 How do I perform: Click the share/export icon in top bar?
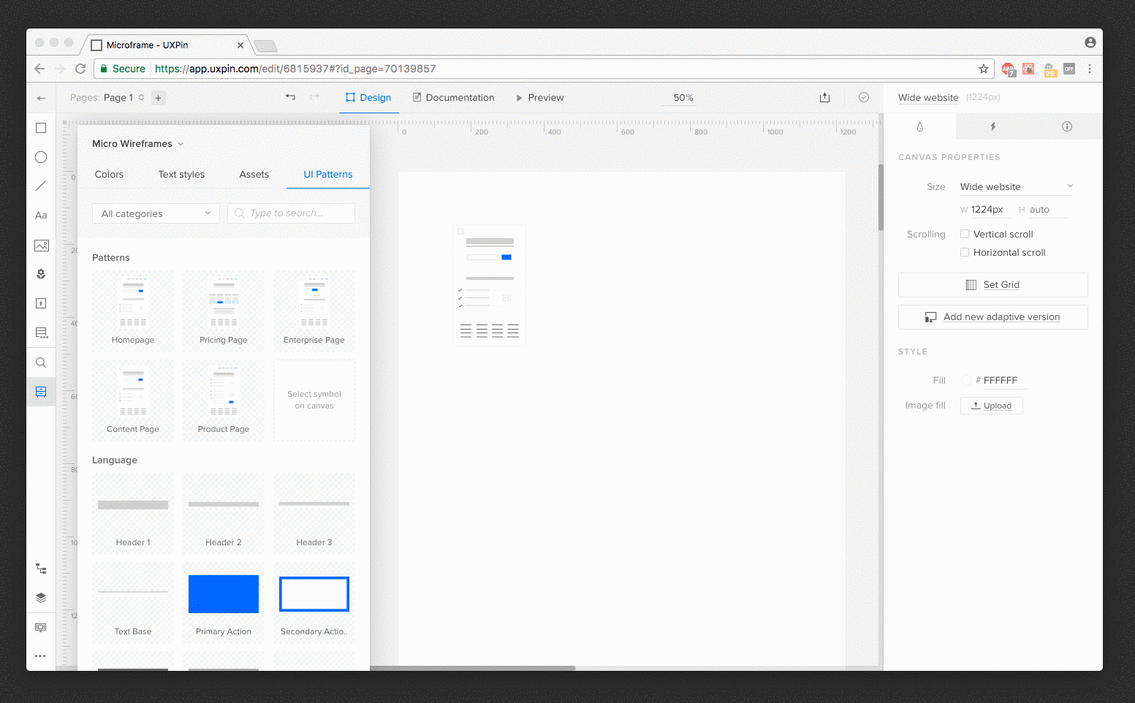824,98
